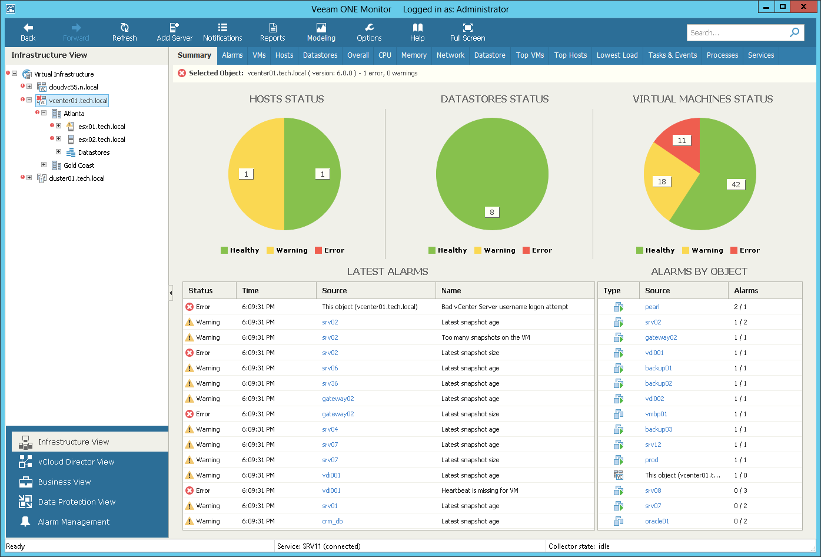Click the Atlanta datacenter icon
Screen dimensions: 821x557
[x=56, y=114]
